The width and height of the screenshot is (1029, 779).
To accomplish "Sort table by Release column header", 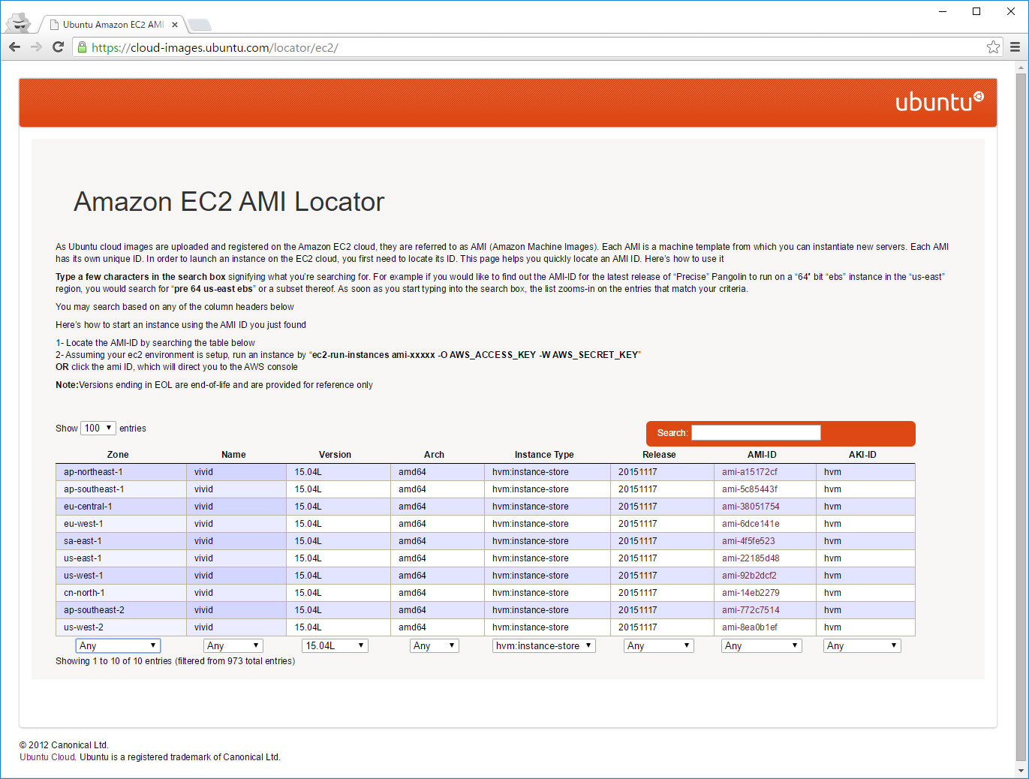I will (659, 455).
